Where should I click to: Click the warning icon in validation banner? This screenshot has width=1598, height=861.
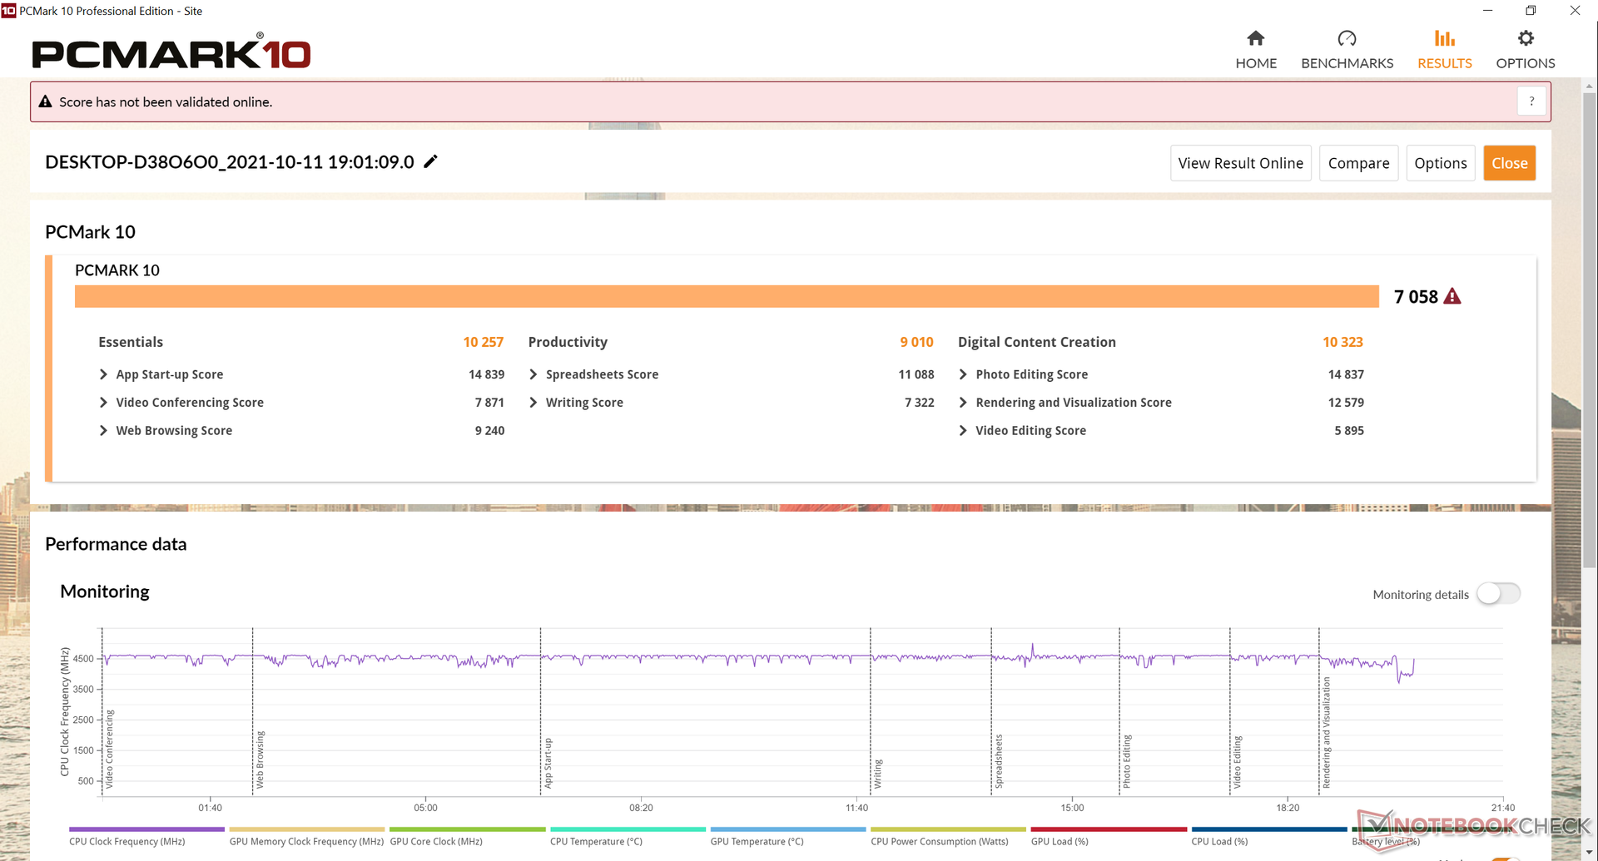46,101
